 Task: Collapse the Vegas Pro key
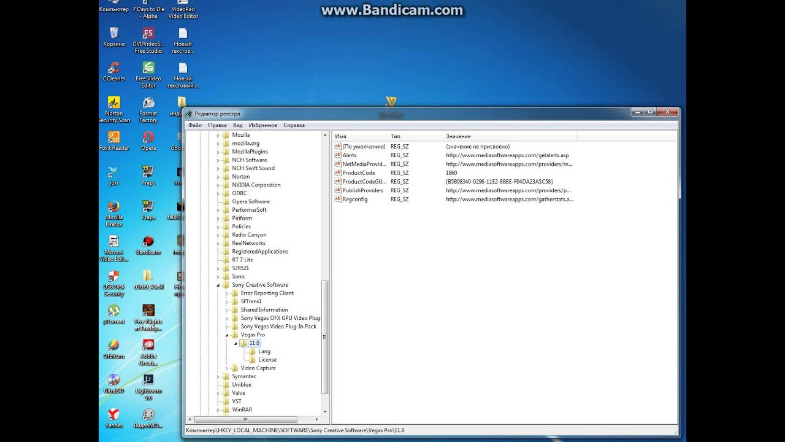[x=226, y=335]
